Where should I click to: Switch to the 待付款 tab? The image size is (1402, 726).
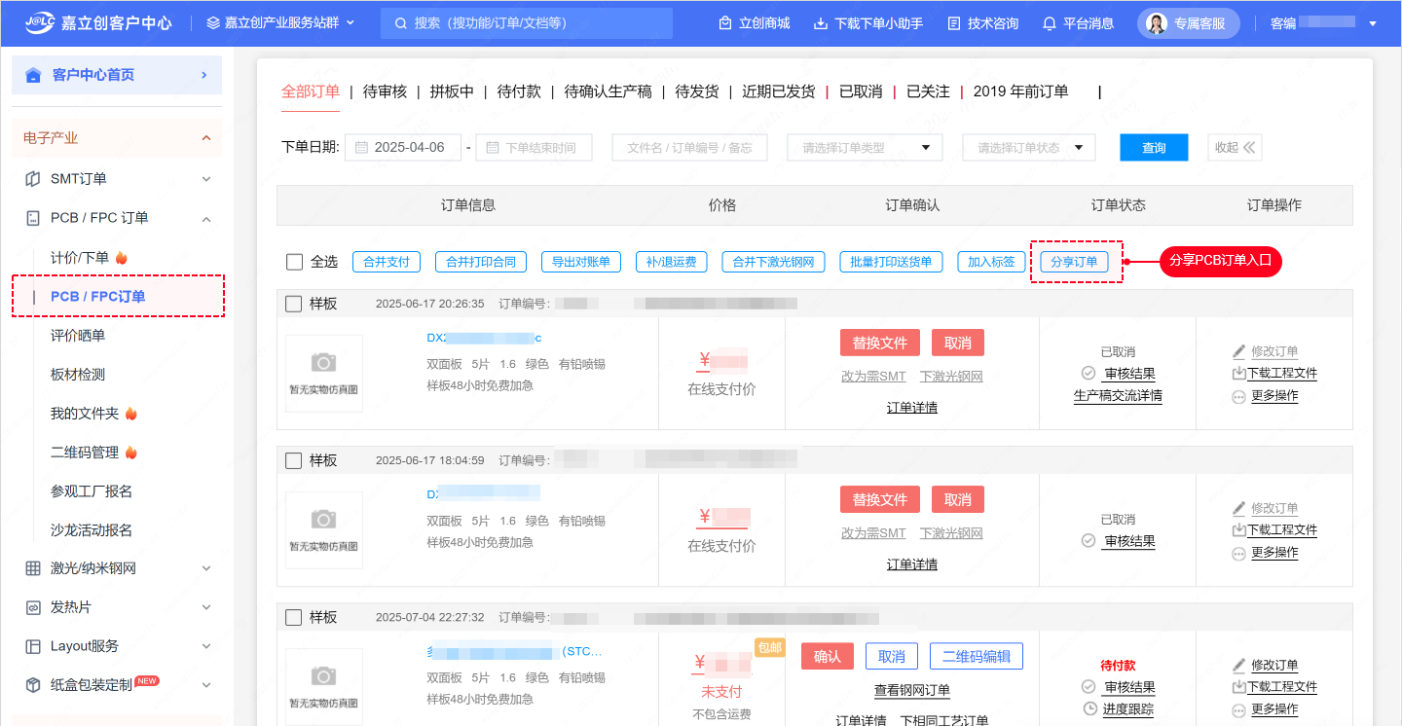[519, 91]
